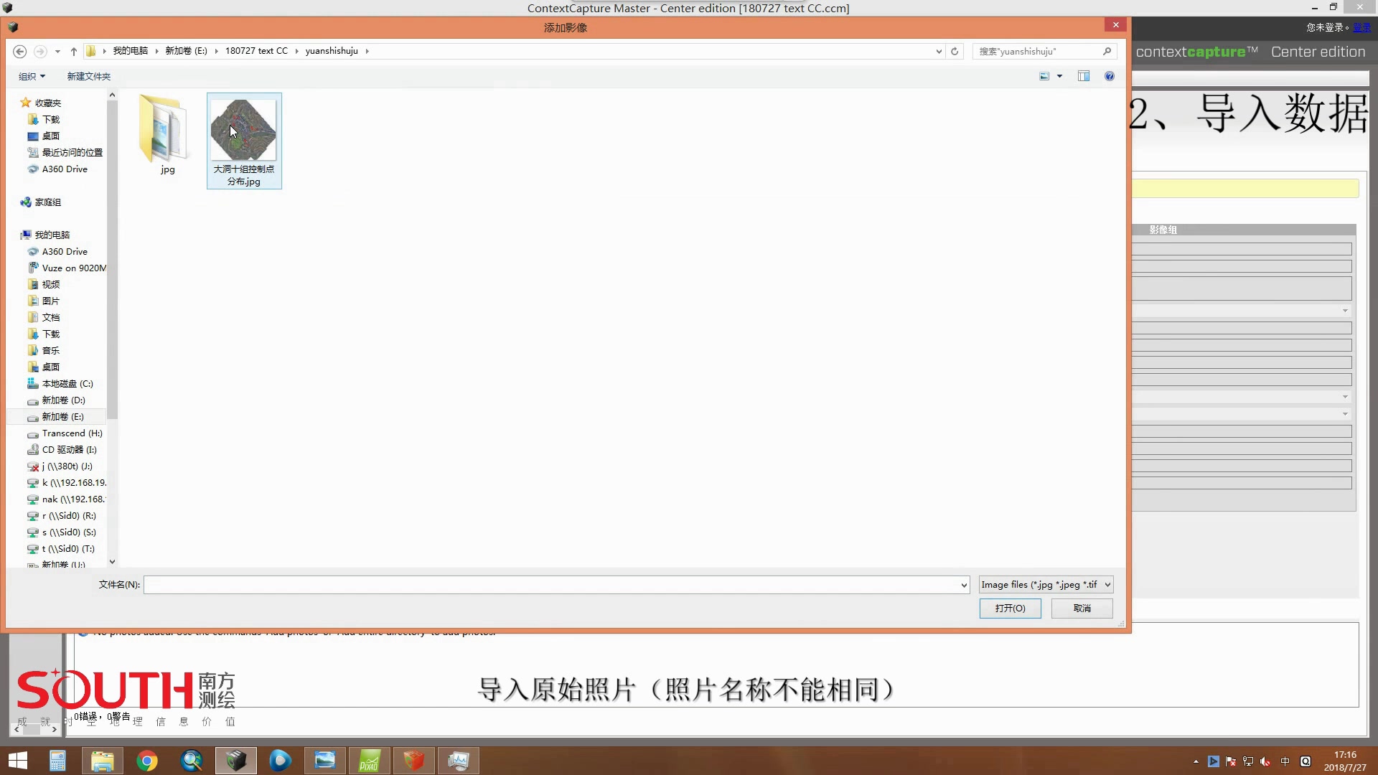Click the 取消 button
The image size is (1378, 775).
click(x=1082, y=608)
